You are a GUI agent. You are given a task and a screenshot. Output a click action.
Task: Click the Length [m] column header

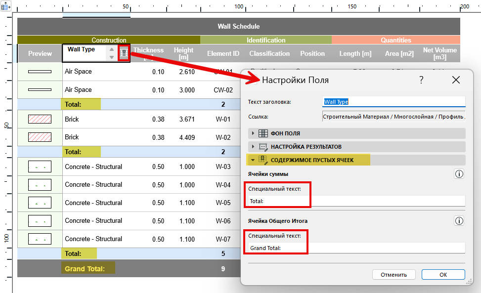pyautogui.click(x=355, y=54)
